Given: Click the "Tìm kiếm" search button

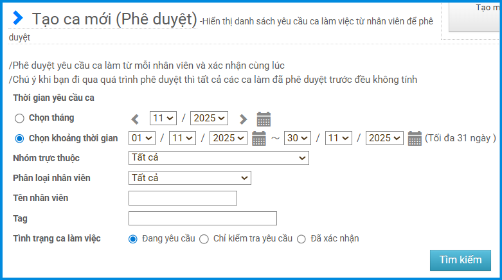Looking at the screenshot, I should pos(460,260).
